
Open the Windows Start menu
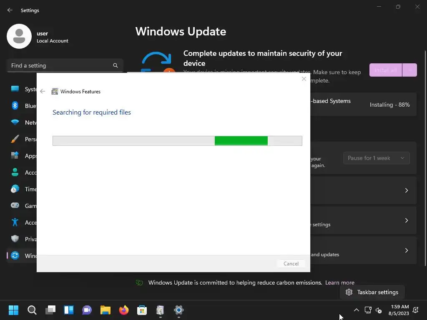[x=13, y=310]
